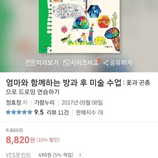Open the YES포인트 question mark help
Screen dimensions: 158x158
(x=80, y=155)
